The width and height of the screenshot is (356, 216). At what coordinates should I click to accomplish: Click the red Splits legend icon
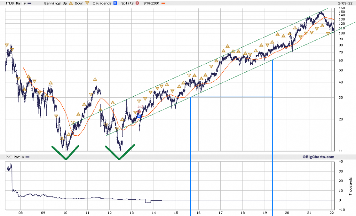(137, 3)
